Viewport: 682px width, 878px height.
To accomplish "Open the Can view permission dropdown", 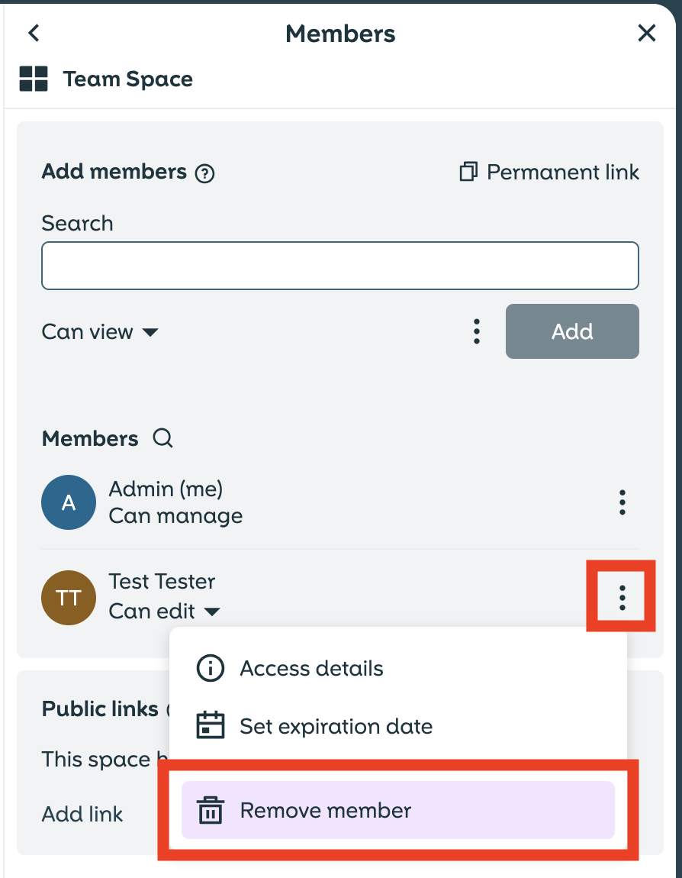I will click(x=100, y=332).
